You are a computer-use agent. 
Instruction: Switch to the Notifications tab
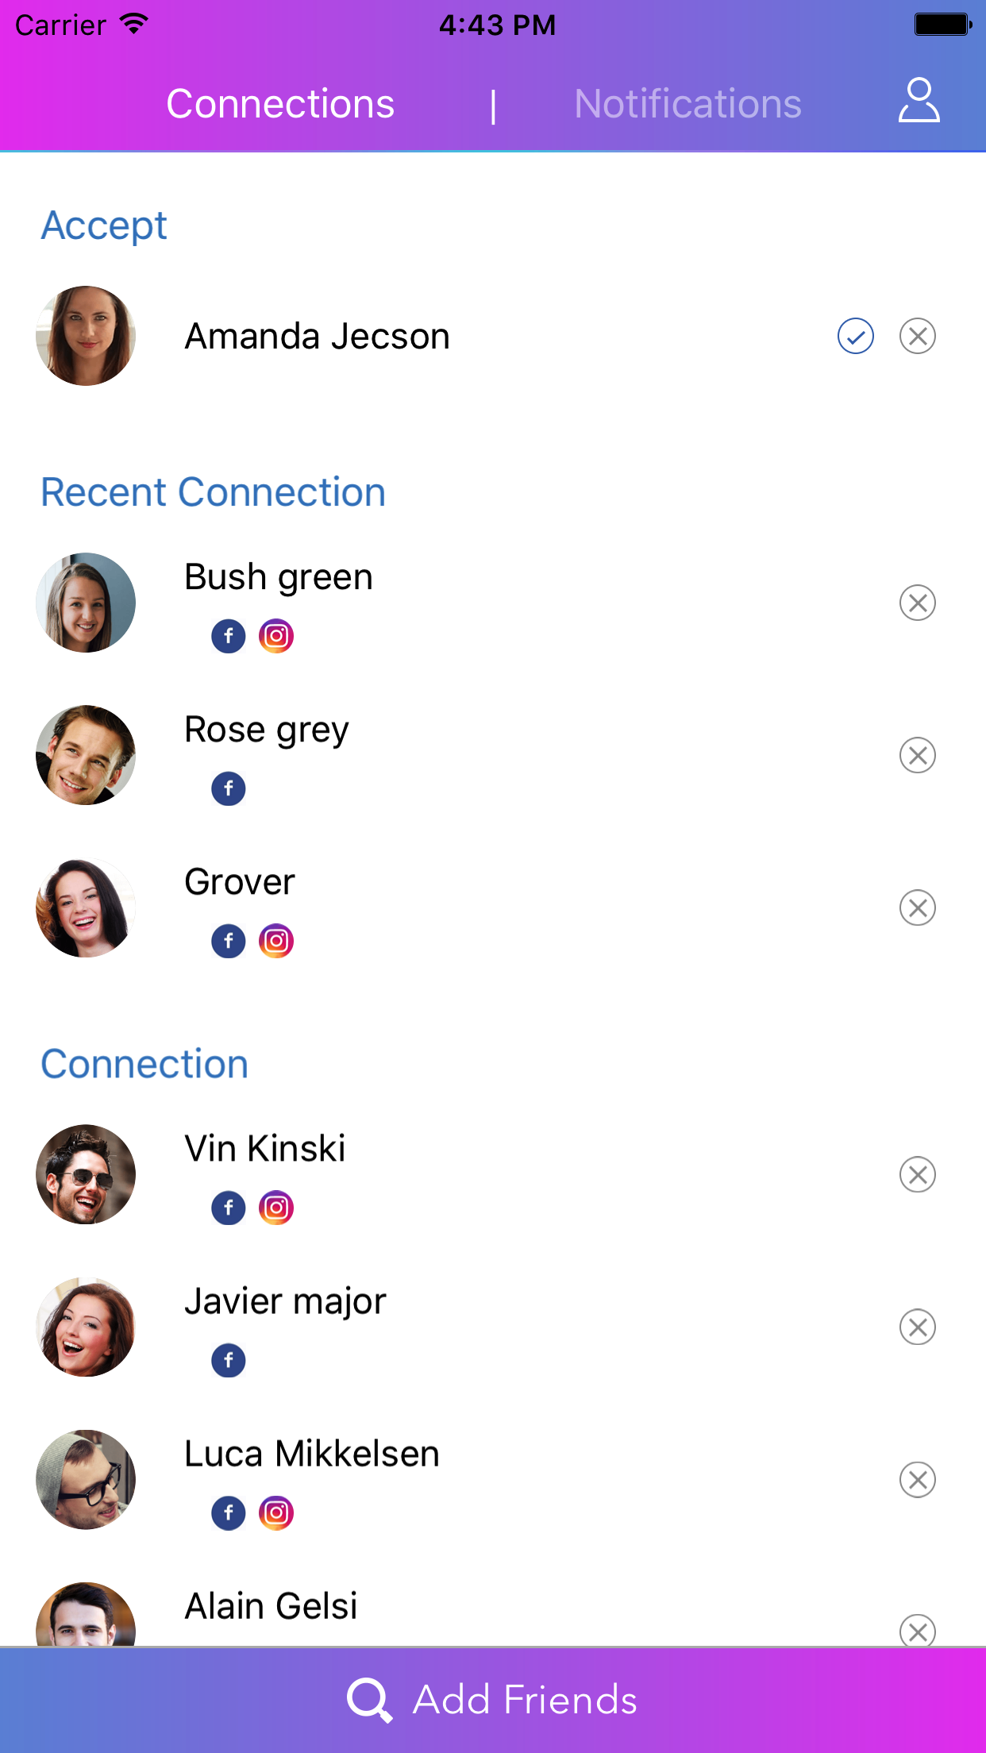(688, 104)
